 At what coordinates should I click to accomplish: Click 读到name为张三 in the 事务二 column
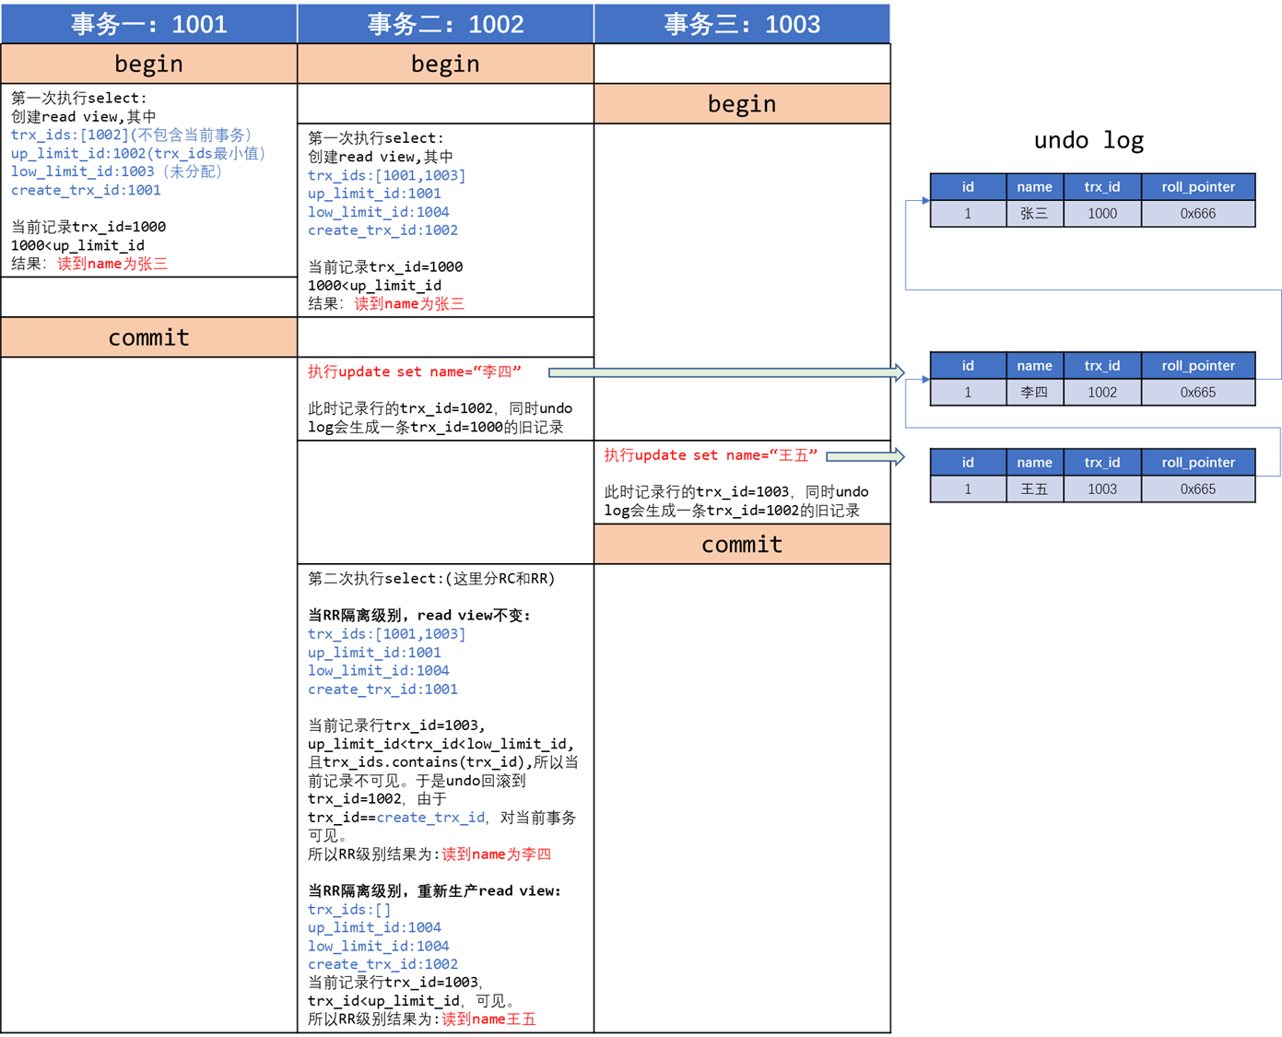pos(409,303)
